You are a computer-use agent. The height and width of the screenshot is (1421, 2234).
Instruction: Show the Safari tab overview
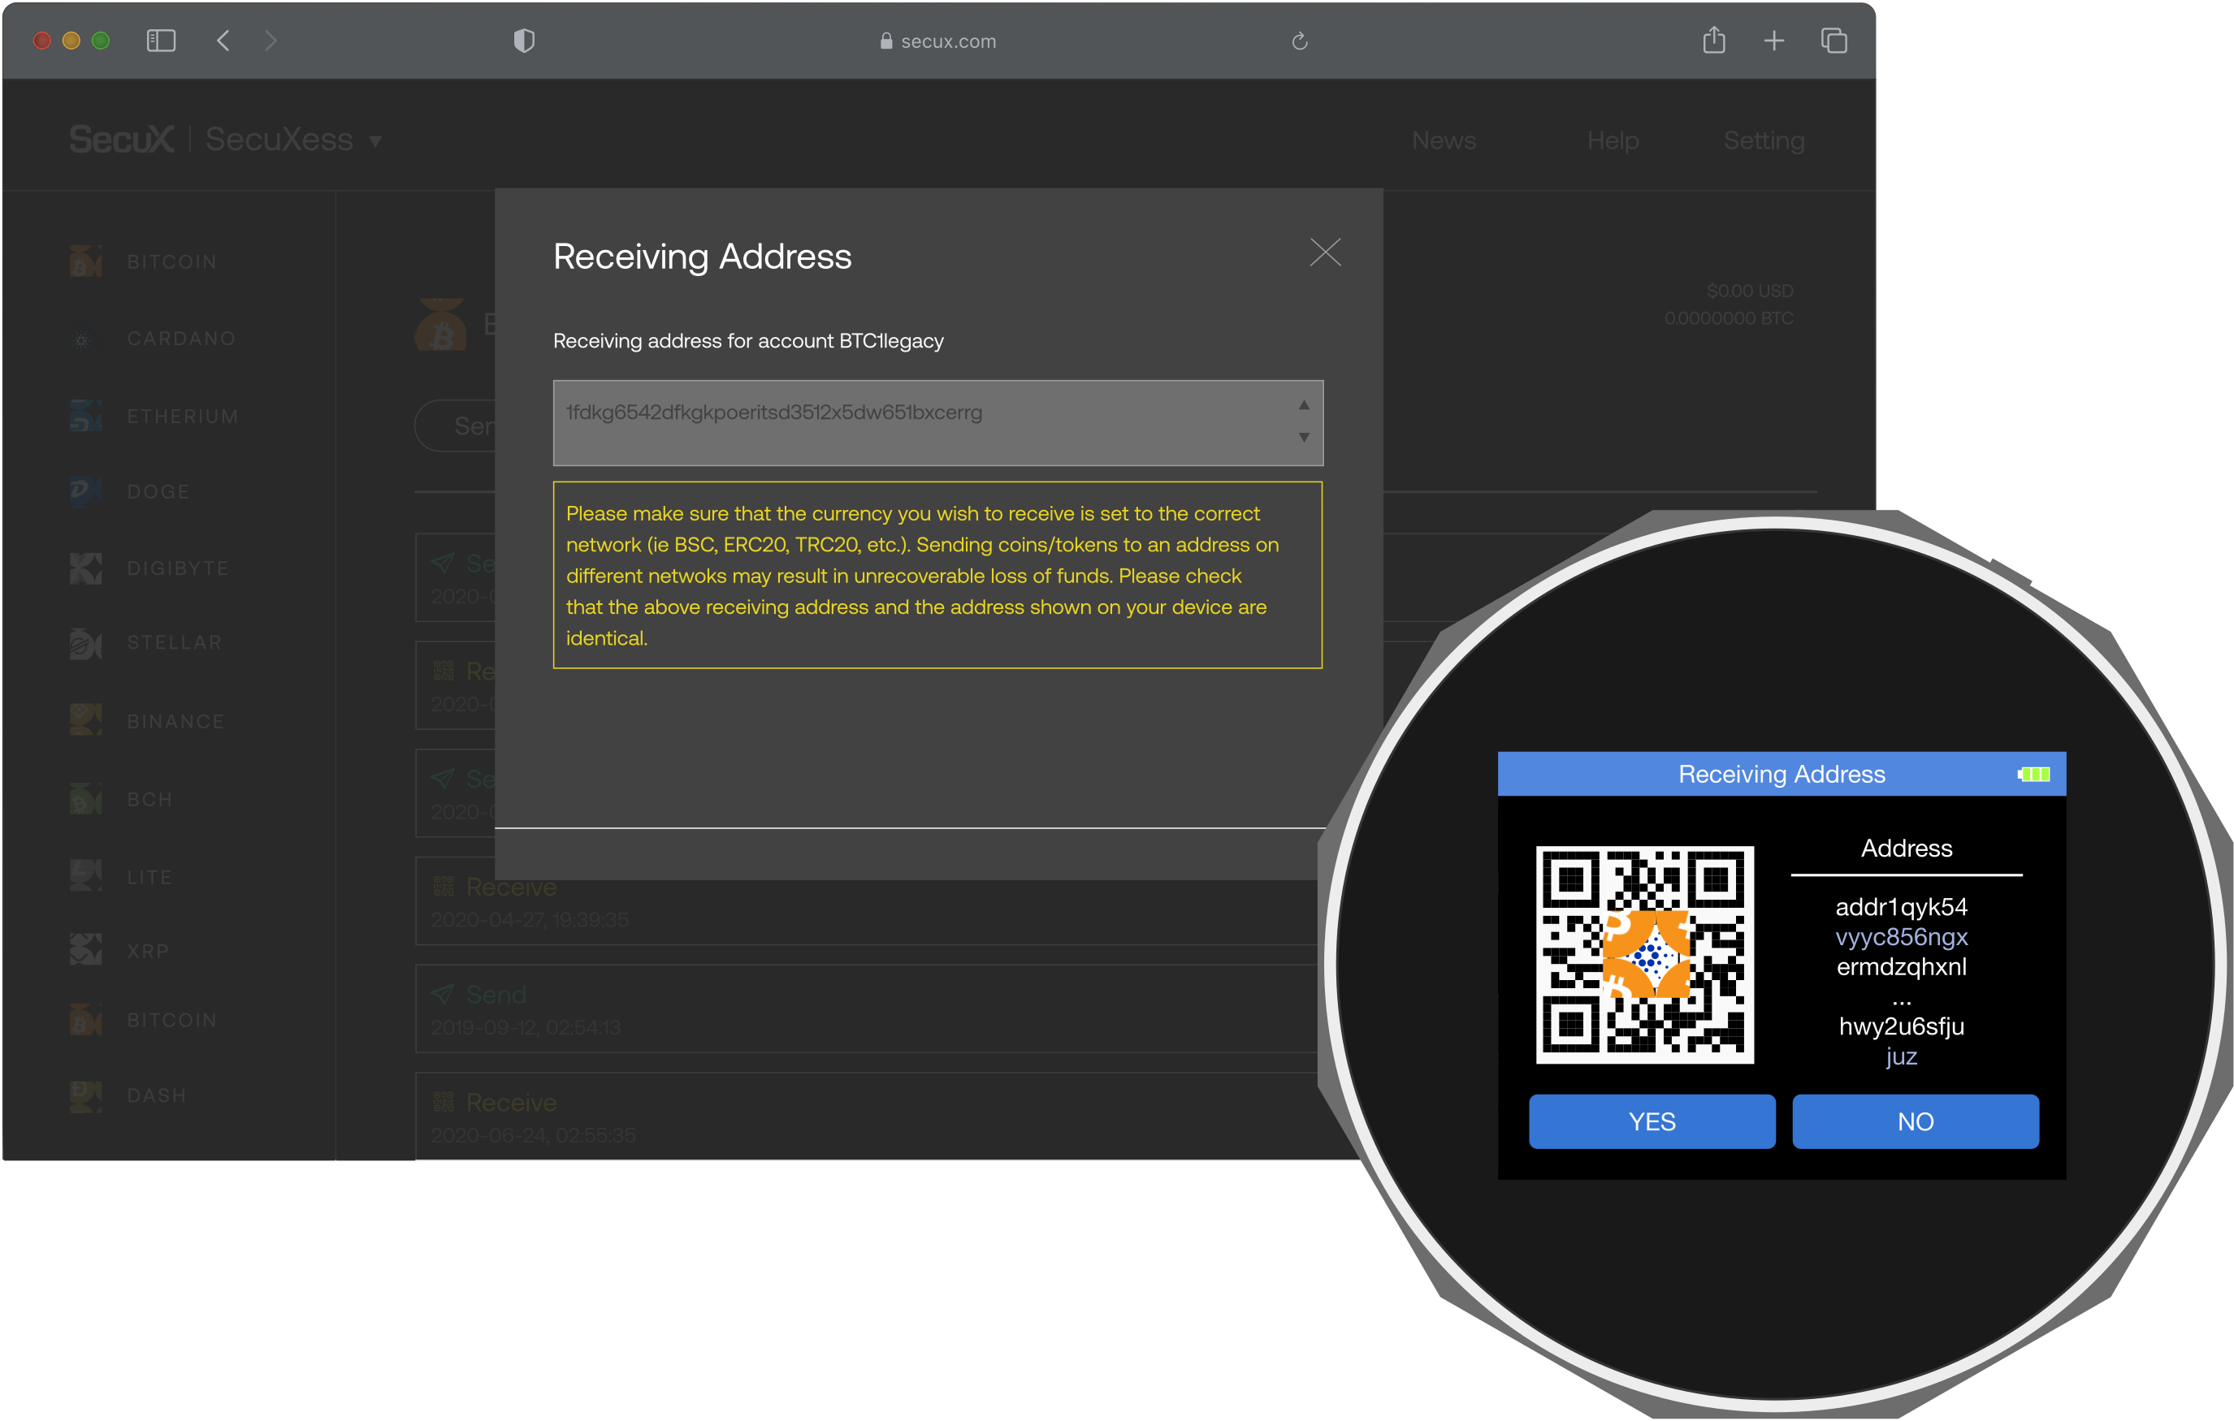[x=1834, y=41]
